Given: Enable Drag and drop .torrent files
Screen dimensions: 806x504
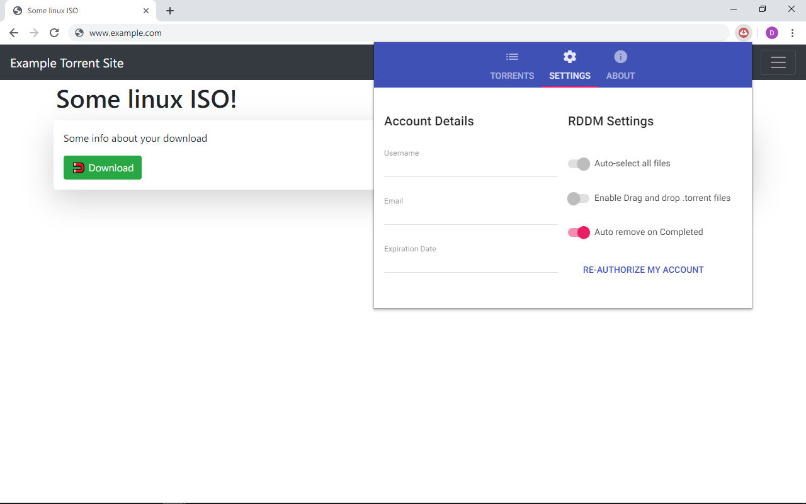Looking at the screenshot, I should click(578, 198).
